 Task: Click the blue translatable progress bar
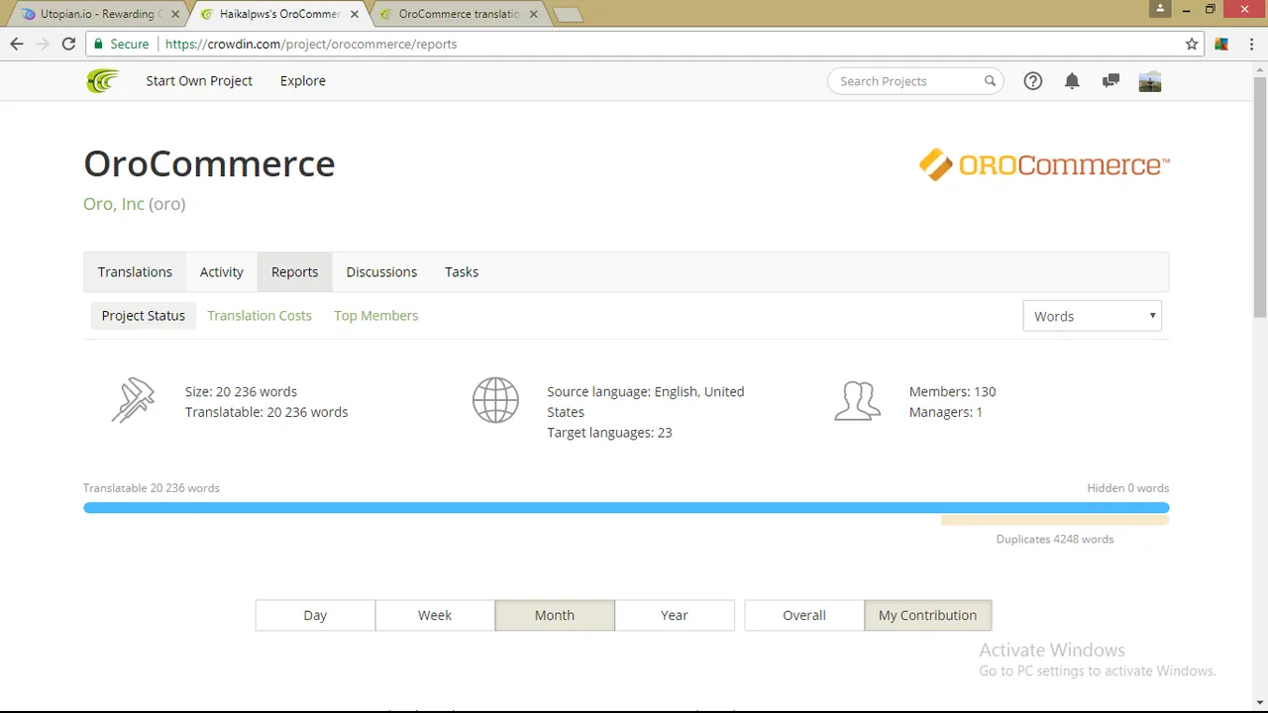(626, 508)
